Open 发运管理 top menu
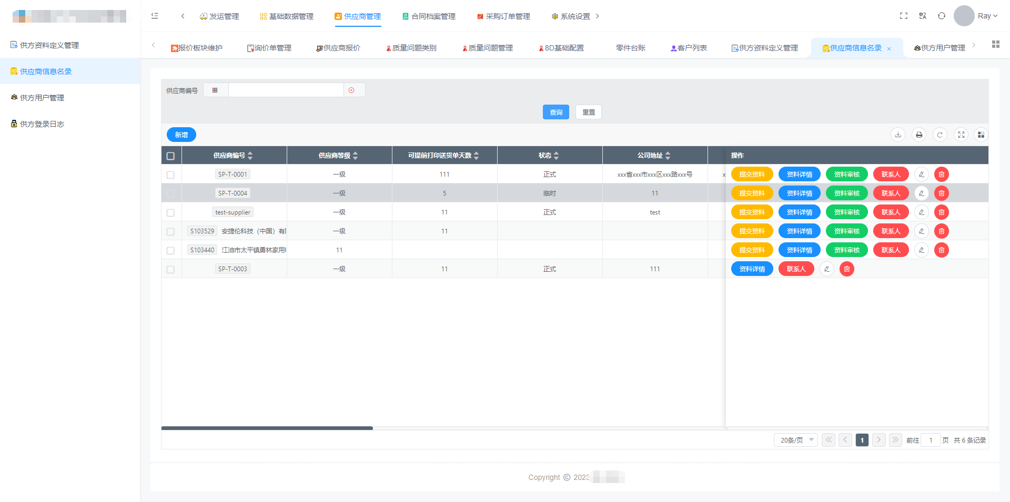1010x502 pixels. tap(219, 16)
